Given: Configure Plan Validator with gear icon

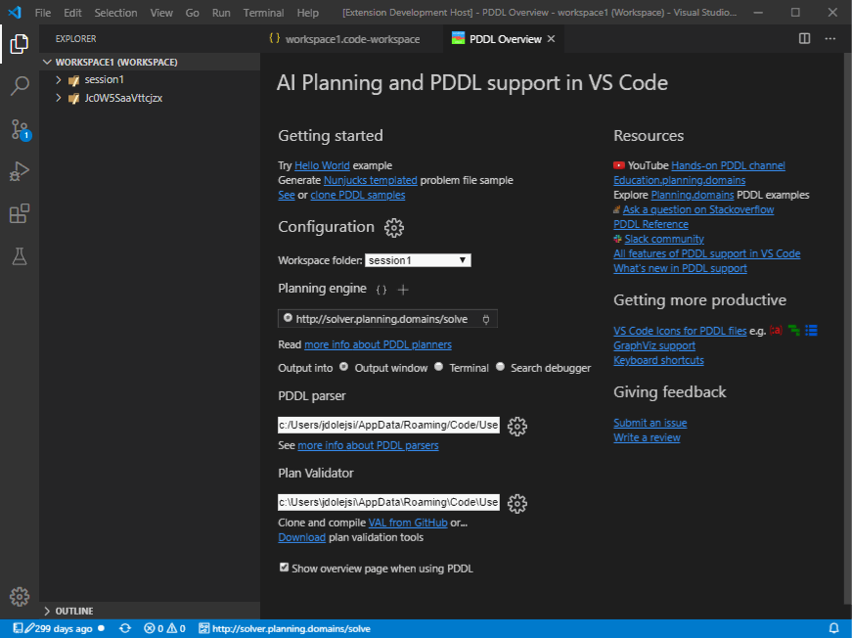Looking at the screenshot, I should [516, 503].
